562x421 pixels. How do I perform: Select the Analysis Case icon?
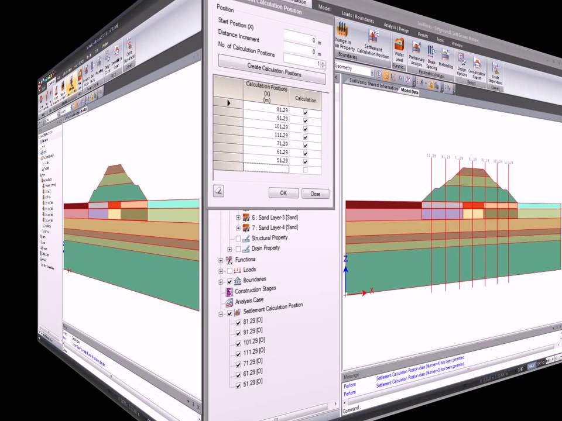(229, 302)
